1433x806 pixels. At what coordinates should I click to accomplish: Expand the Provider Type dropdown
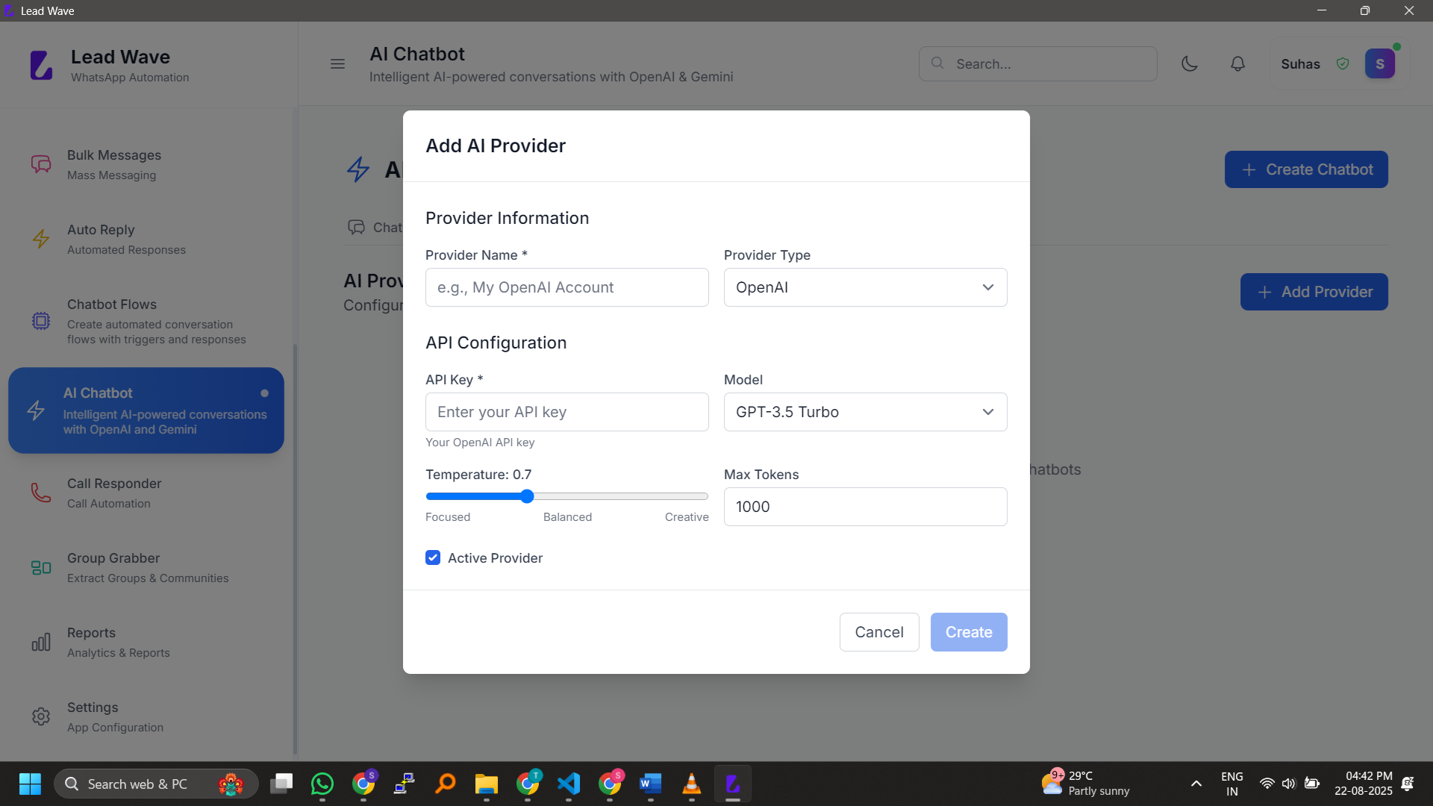tap(865, 287)
